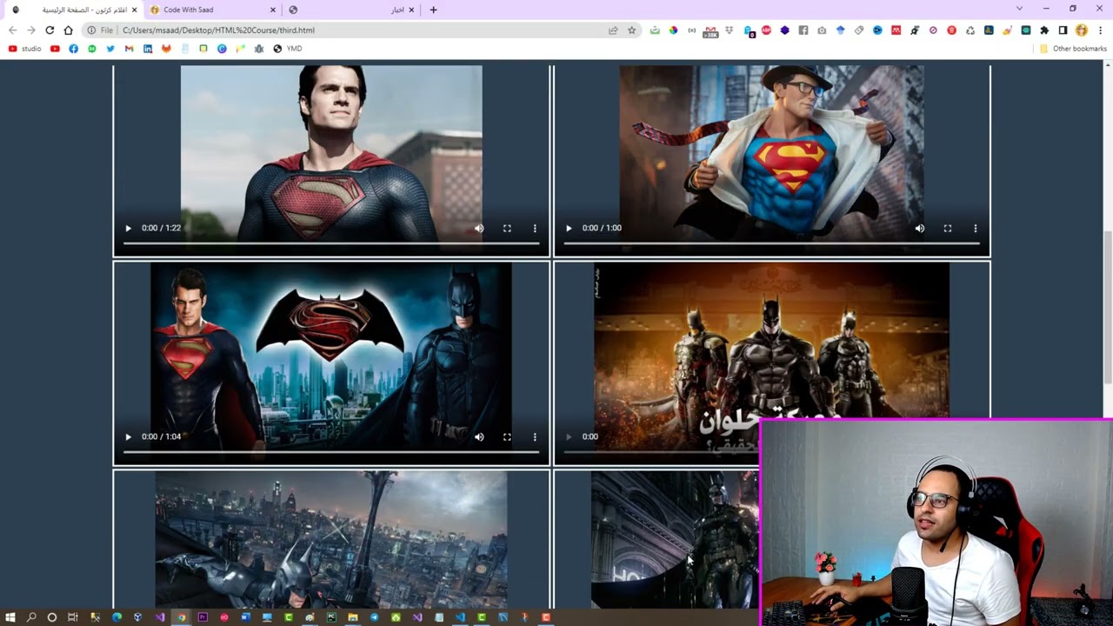Play the 1:04 Batman v Superman video

[128, 436]
